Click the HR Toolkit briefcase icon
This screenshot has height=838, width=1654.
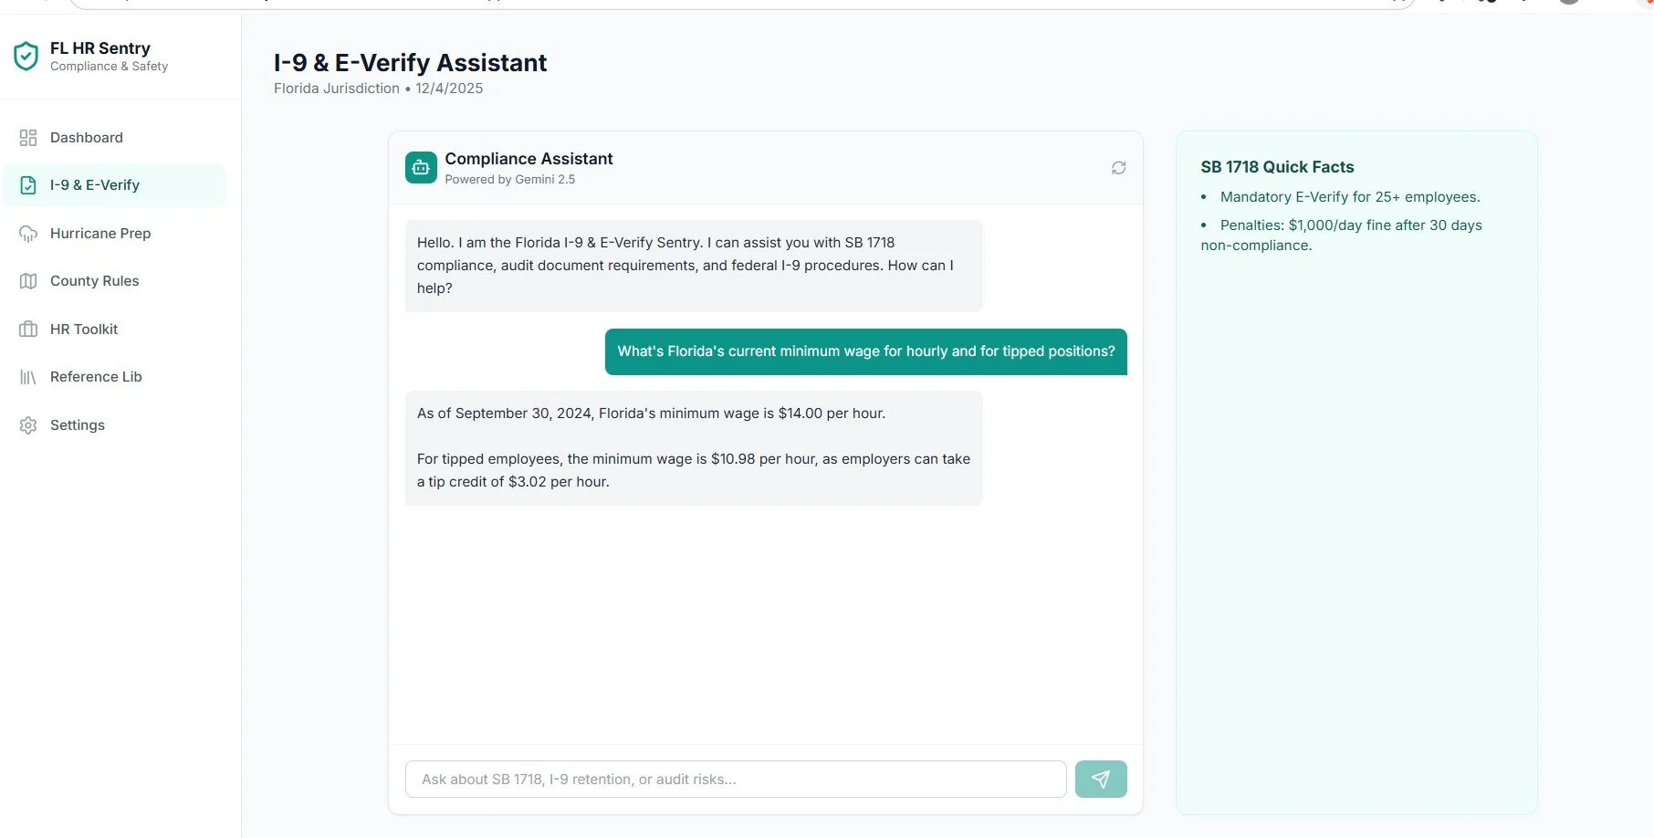click(28, 330)
